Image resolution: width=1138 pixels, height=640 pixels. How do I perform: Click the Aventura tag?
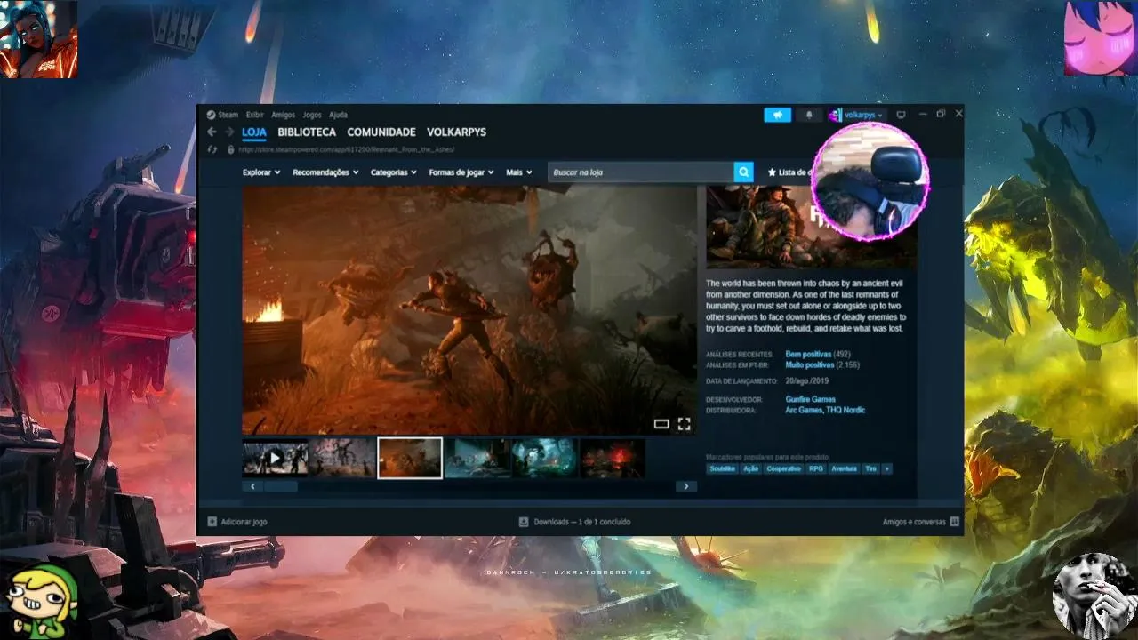coord(844,468)
